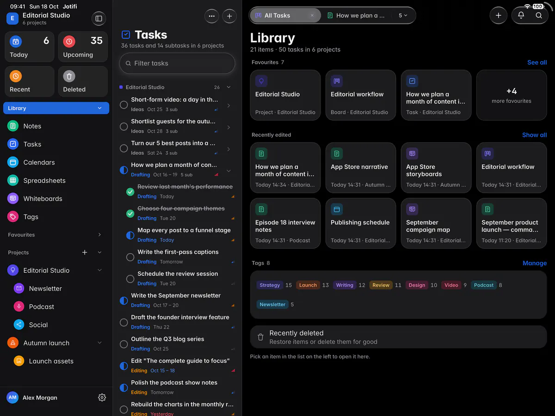This screenshot has width=555, height=416.
Task: Open search from top bar magnifier
Action: [x=539, y=15]
